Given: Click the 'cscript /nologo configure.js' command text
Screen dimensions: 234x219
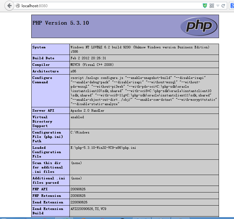Looking at the screenshot, I should click(97, 78).
